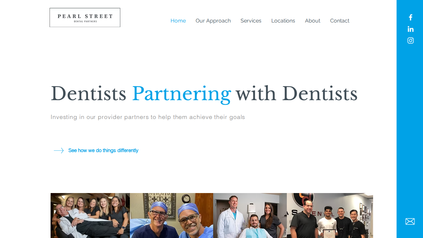Click the Pearl Street Dental Partners logo
The height and width of the screenshot is (238, 423).
click(x=85, y=18)
